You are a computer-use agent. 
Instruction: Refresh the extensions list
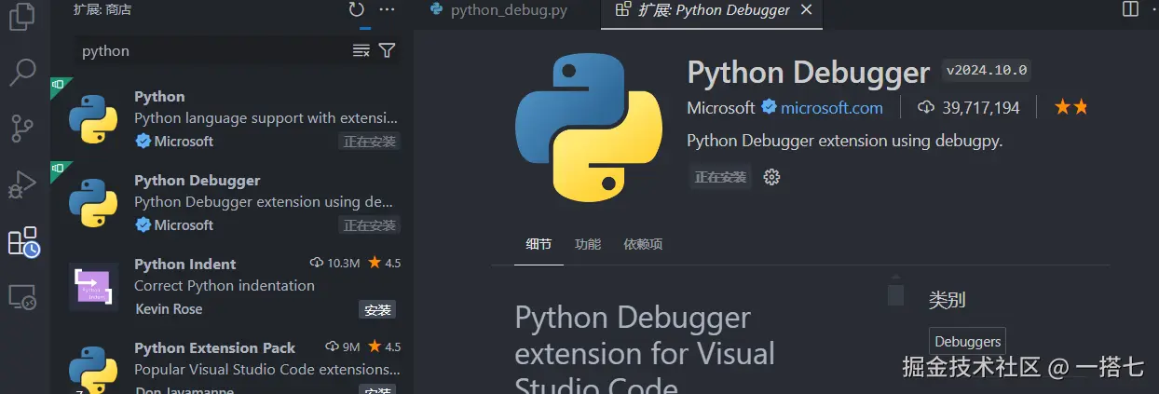click(356, 10)
